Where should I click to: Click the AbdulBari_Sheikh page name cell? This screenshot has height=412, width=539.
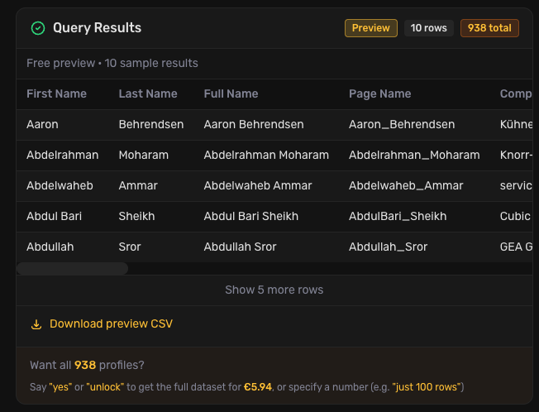coord(398,217)
